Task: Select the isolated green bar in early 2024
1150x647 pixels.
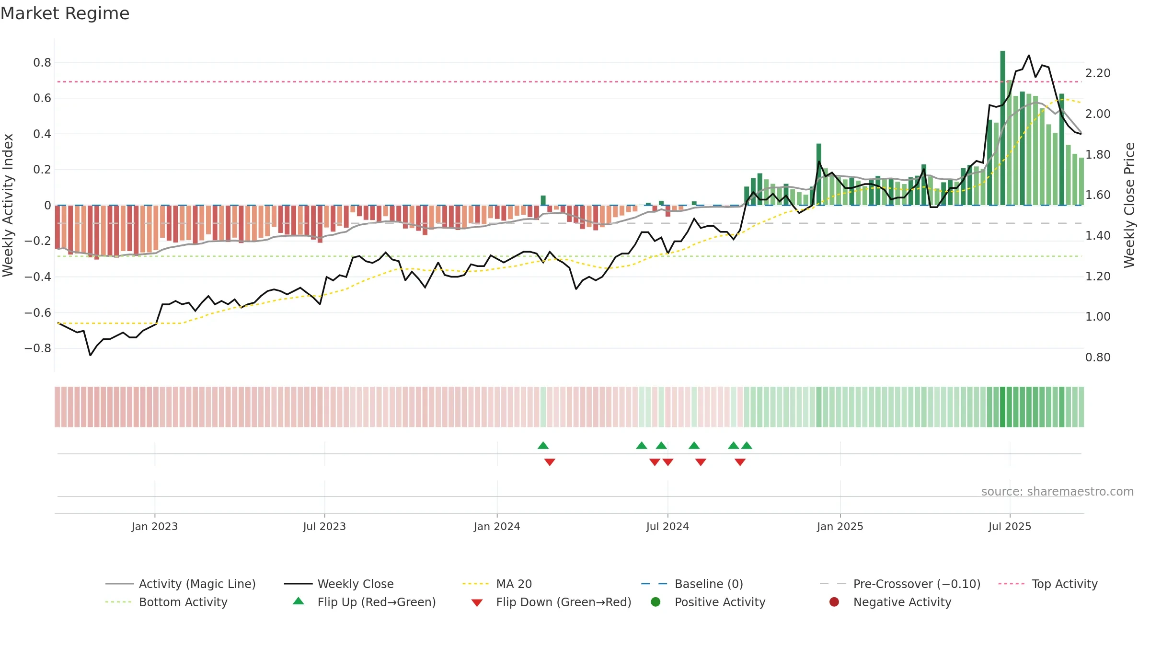Action: tap(543, 200)
